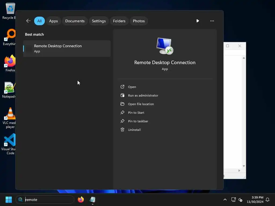
Task: Select the Everything desktop shortcut
Action: tap(10, 37)
